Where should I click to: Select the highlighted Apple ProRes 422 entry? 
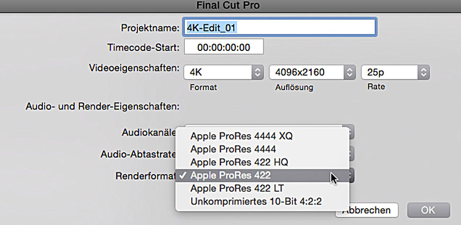pos(230,175)
